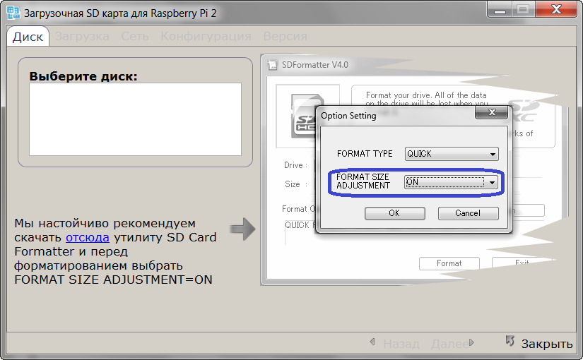
Task: Select the Конфигурация tab
Action: 206,37
